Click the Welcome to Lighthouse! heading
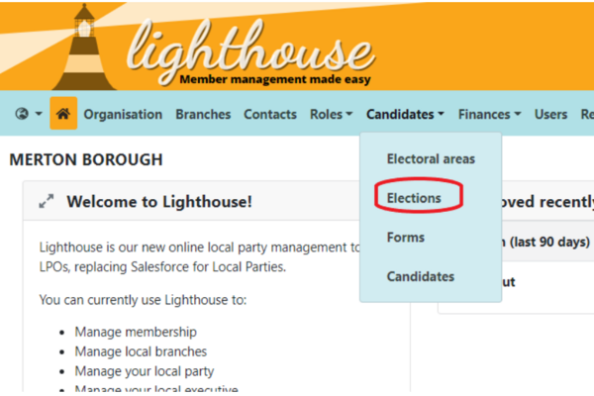This screenshot has height=396, width=594. [x=159, y=202]
